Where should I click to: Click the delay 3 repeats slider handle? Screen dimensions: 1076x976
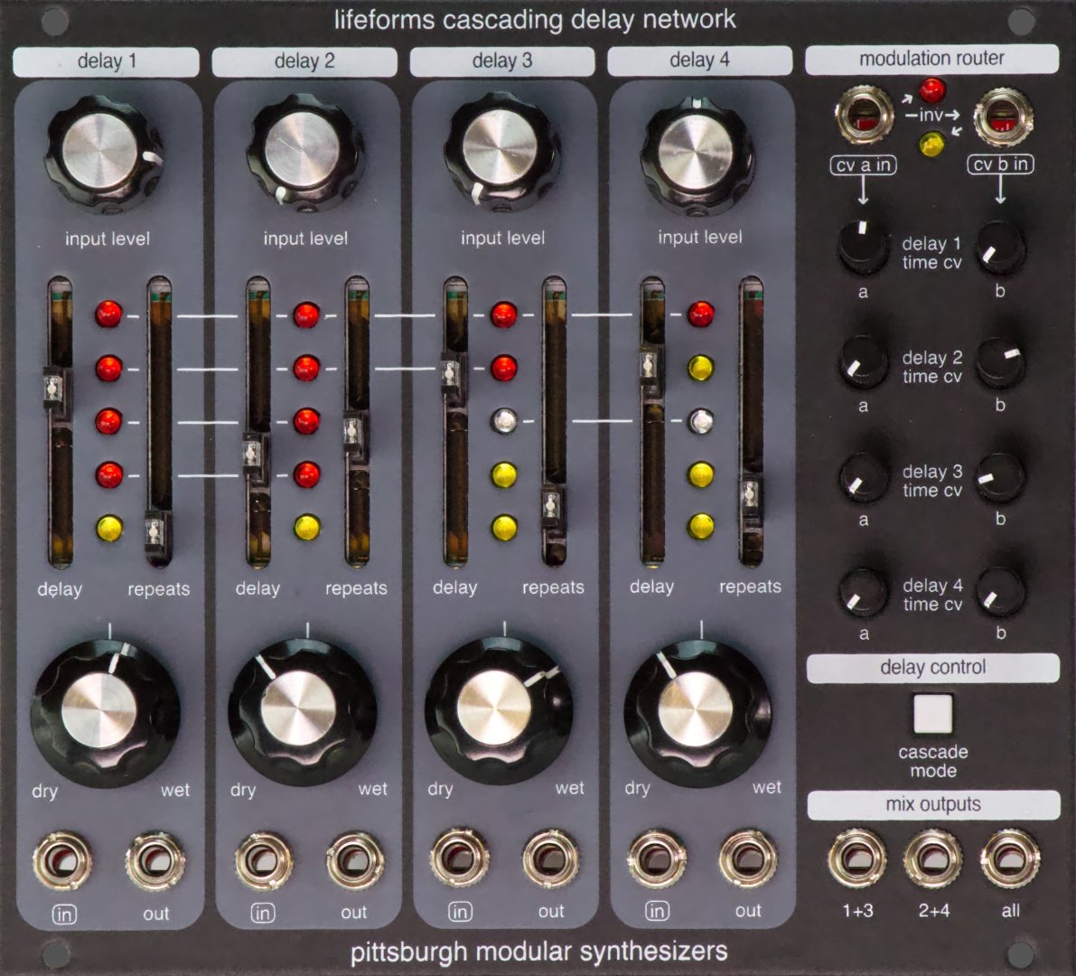coord(551,507)
